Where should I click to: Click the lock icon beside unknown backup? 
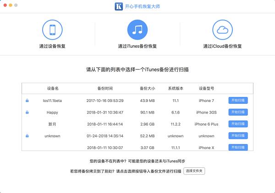click(27, 136)
